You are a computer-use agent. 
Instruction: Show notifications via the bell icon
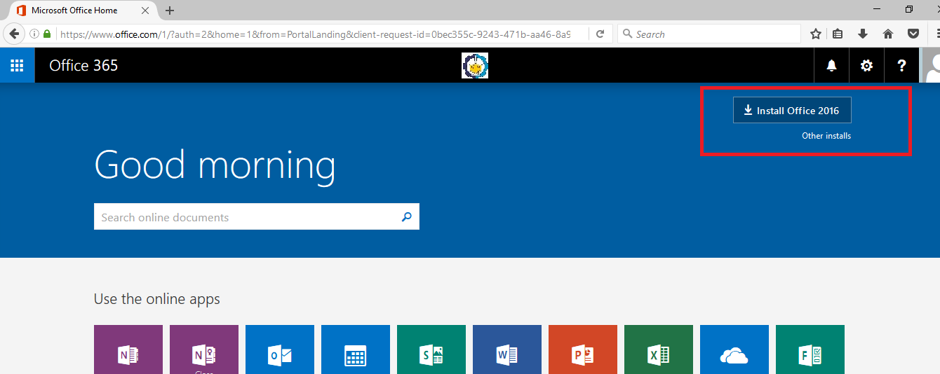click(831, 65)
